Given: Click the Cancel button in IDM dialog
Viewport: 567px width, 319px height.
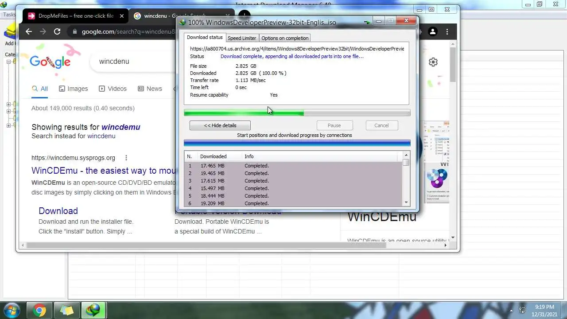Looking at the screenshot, I should click(381, 125).
